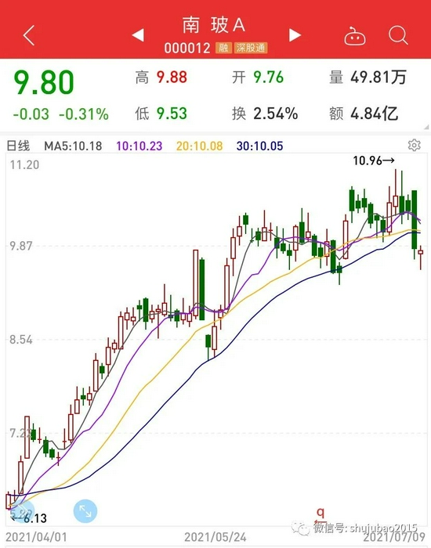The width and height of the screenshot is (431, 548).
Task: Tap the red q marker on chart
Action: coord(321,514)
